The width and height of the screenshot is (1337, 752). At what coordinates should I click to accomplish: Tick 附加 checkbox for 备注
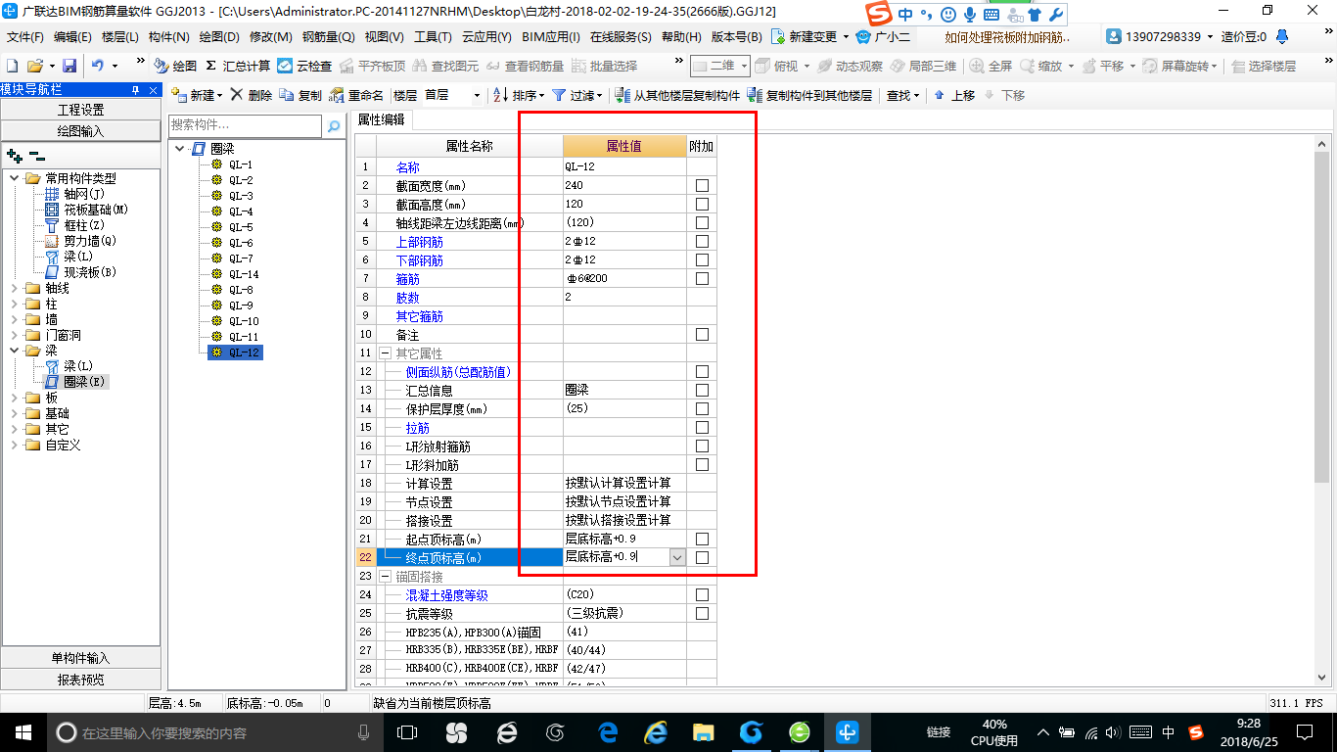(x=702, y=334)
